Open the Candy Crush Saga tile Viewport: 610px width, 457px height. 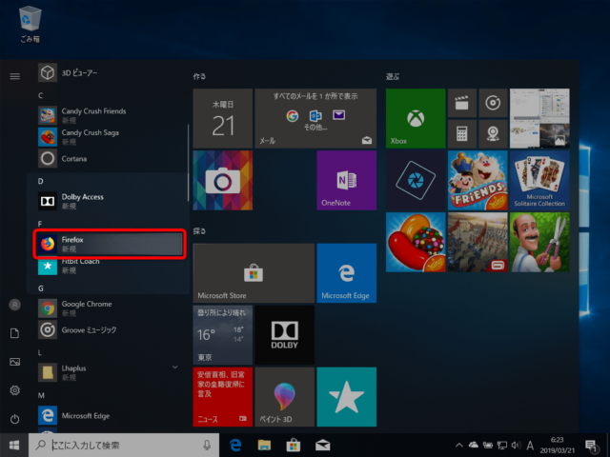(416, 242)
